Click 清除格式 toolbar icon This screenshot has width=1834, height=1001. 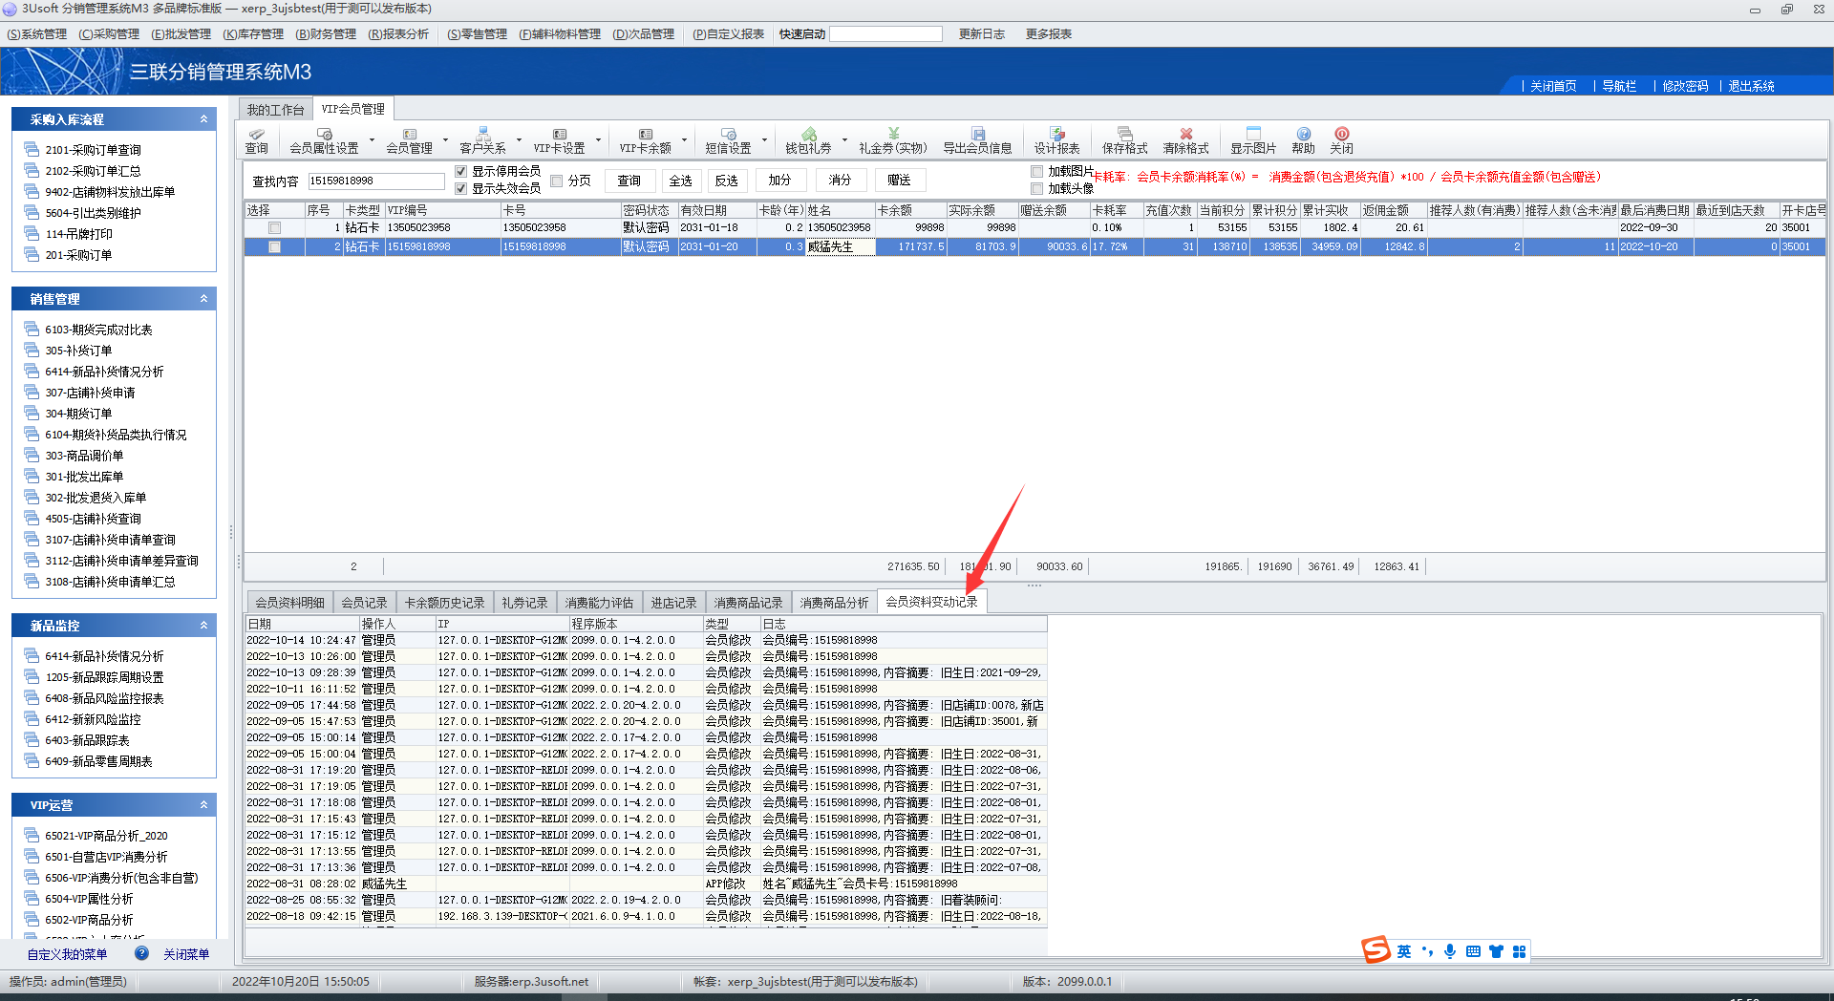1185,140
